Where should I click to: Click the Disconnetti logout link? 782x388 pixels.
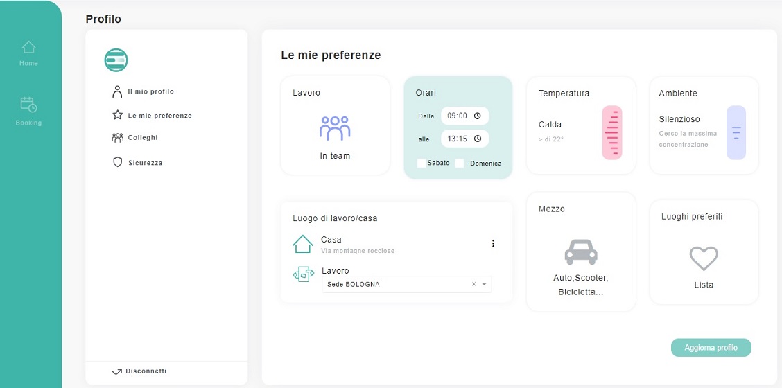point(146,371)
